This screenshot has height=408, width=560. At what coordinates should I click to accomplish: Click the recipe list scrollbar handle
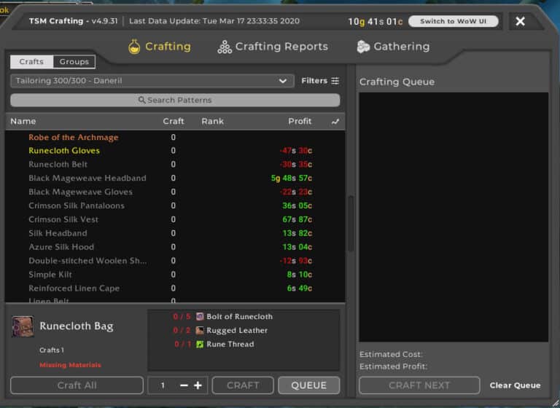coord(351,223)
